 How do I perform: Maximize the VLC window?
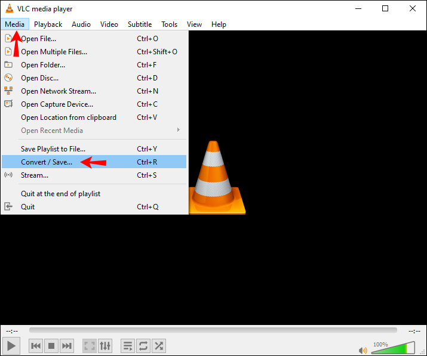385,8
